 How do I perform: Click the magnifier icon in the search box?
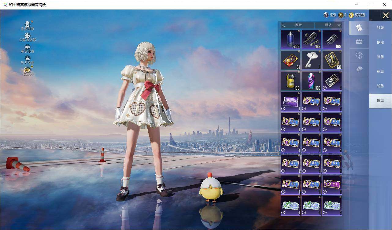(283, 25)
